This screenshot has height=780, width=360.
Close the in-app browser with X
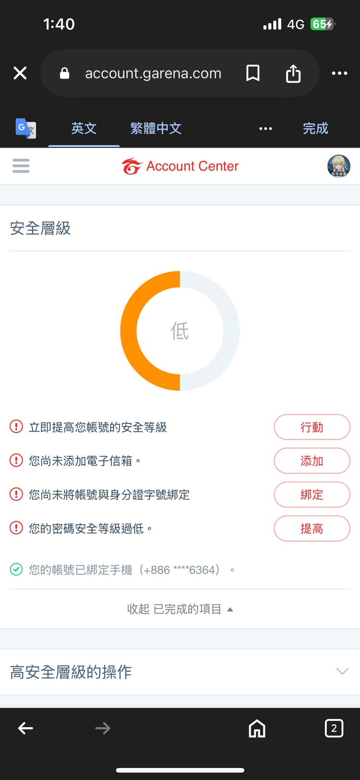point(20,73)
